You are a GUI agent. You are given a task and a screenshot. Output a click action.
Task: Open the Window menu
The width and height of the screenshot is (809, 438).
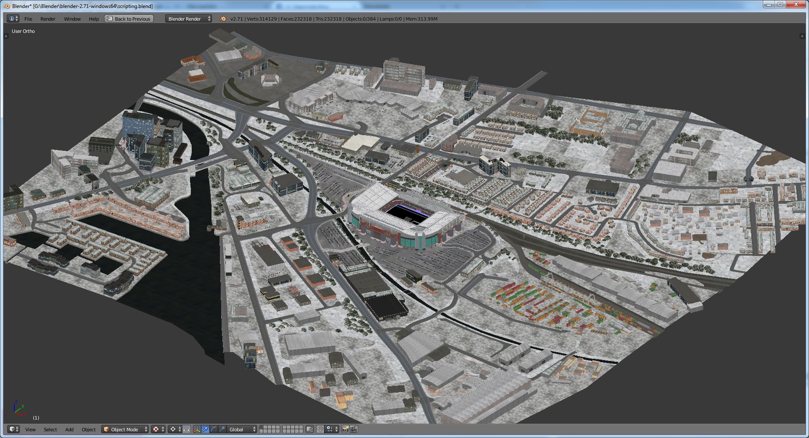(72, 19)
